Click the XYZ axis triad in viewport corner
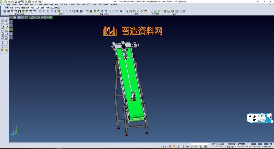Viewport: 274px width, 149px height. (x=15, y=132)
